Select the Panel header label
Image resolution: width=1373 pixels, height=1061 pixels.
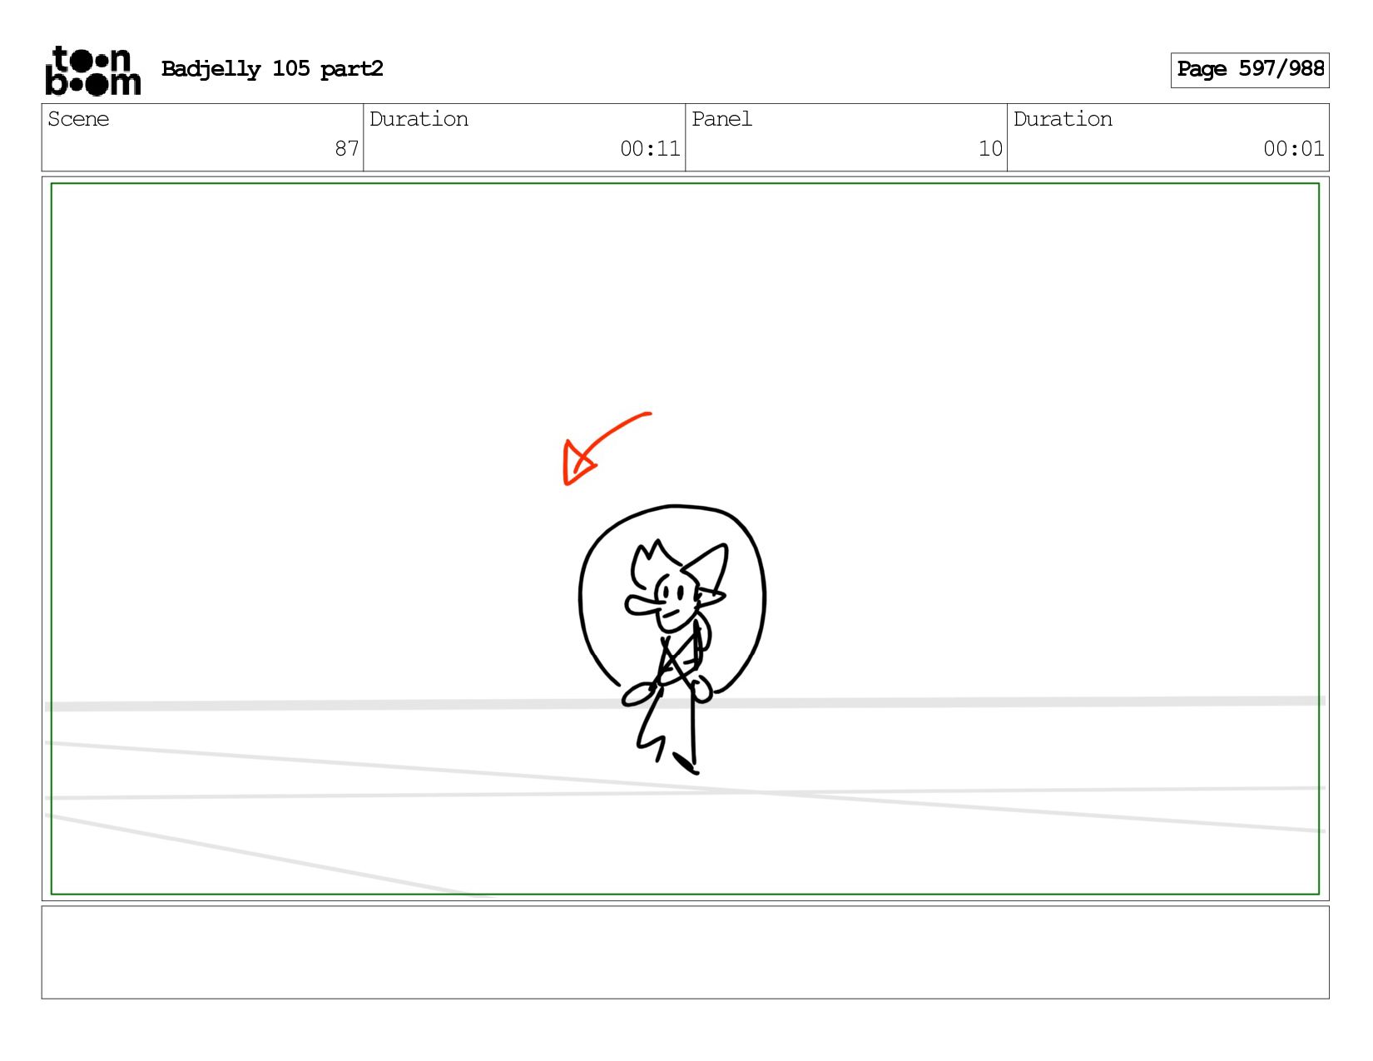pyautogui.click(x=721, y=119)
